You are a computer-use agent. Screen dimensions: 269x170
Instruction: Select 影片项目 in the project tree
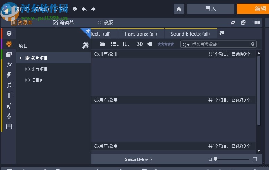click(53, 58)
